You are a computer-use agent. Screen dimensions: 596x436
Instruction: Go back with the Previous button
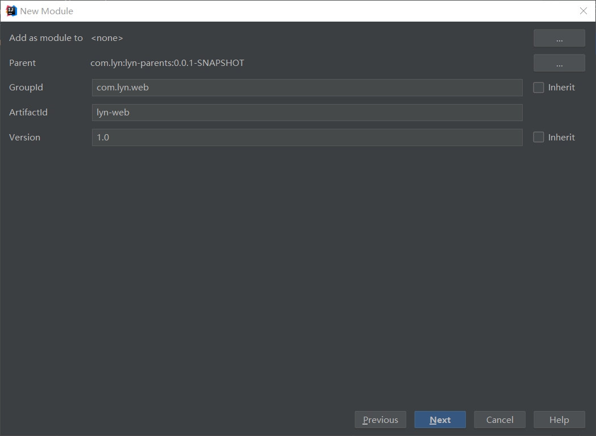(381, 420)
